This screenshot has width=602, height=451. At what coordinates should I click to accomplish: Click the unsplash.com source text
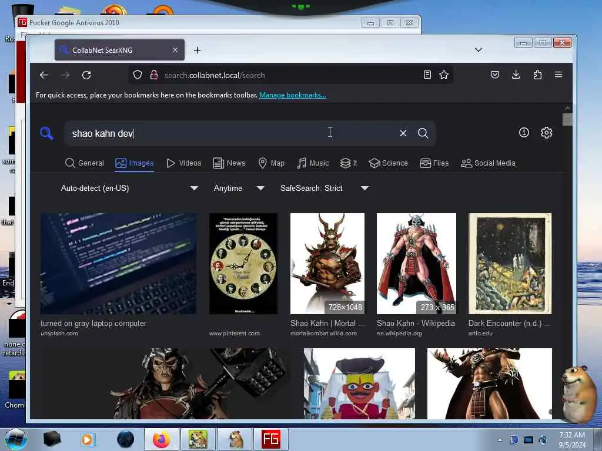pyautogui.click(x=59, y=334)
